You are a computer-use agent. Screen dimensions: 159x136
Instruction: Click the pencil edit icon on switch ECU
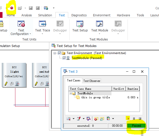pyautogui.click(x=36, y=84)
